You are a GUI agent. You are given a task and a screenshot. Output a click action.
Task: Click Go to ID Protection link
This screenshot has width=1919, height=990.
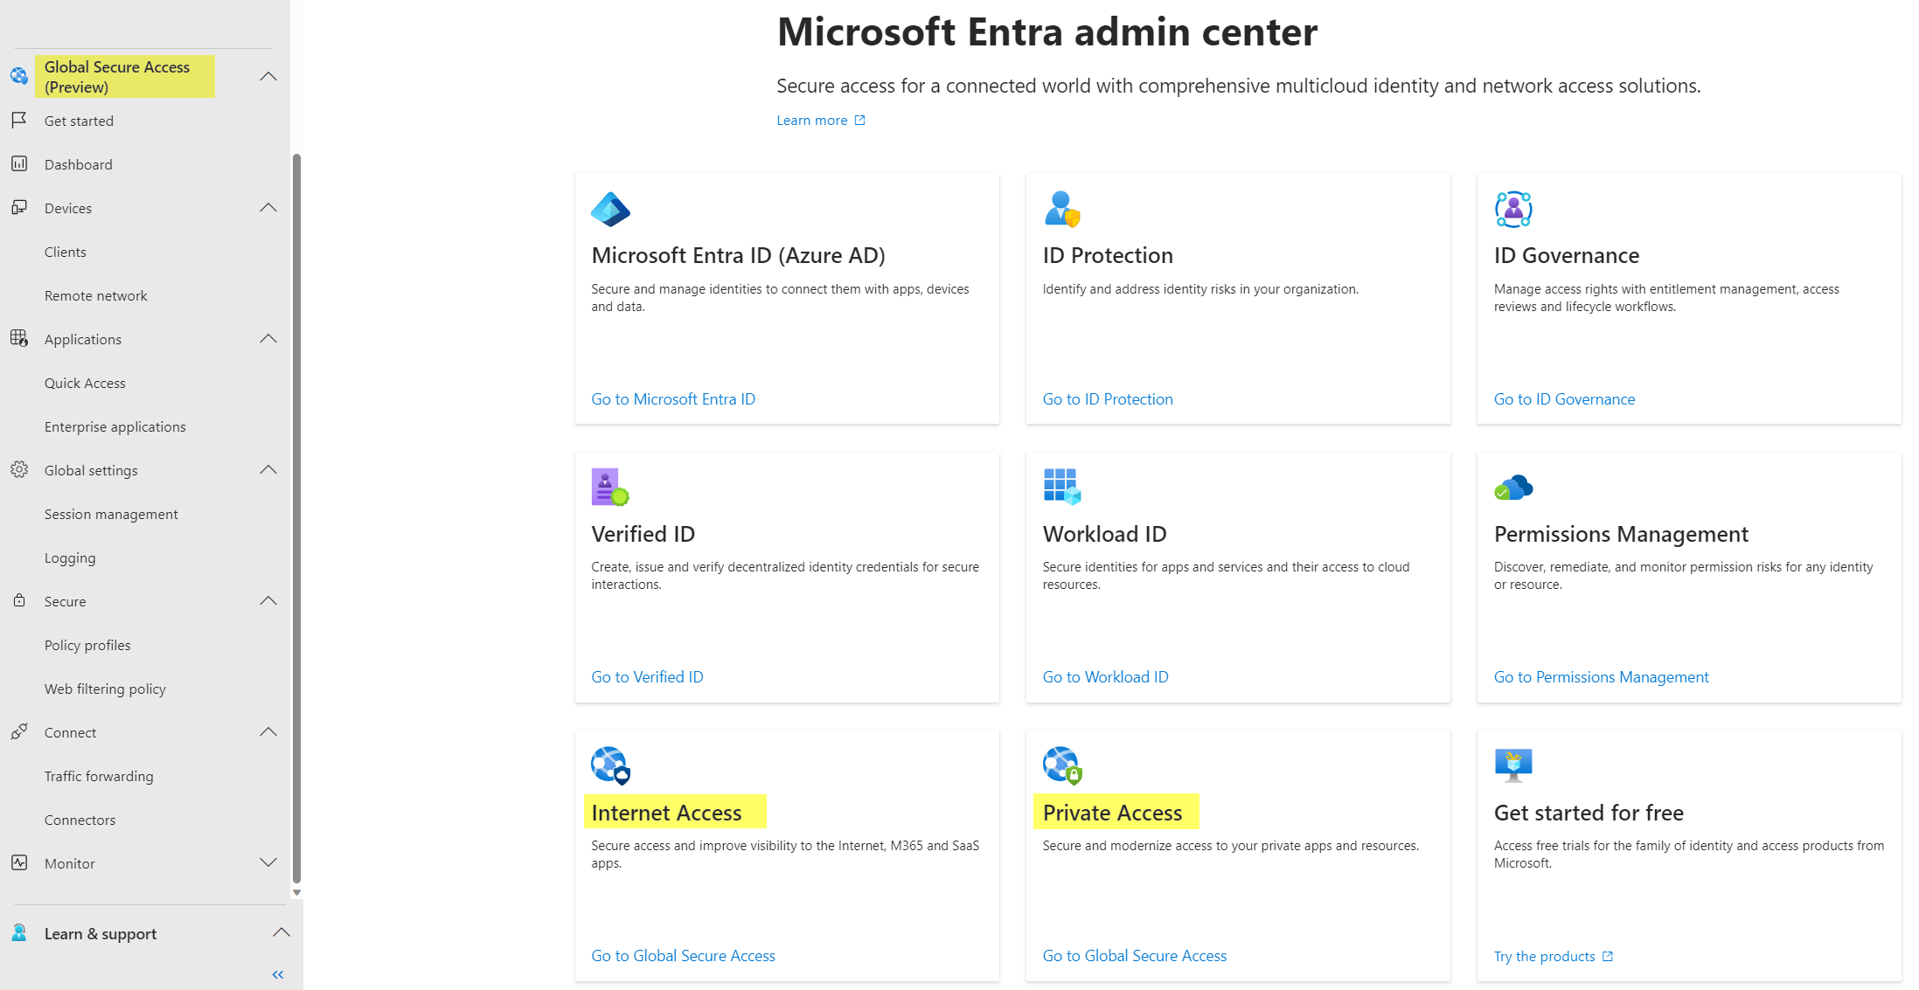(1108, 399)
